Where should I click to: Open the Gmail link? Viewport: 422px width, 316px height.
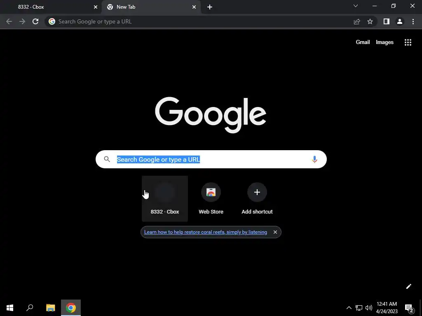pos(363,42)
